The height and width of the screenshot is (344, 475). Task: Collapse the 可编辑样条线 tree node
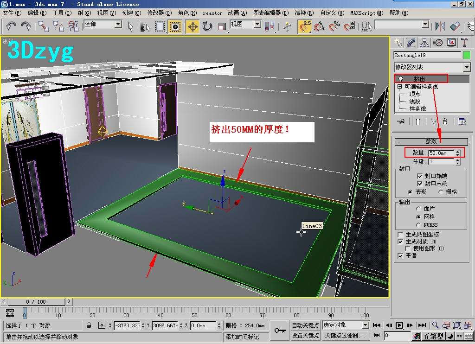399,87
